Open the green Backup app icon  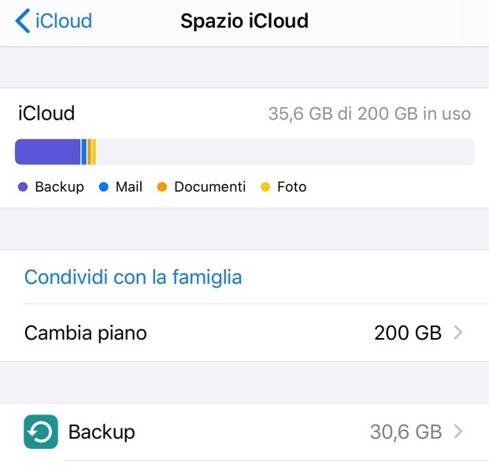pos(41,432)
